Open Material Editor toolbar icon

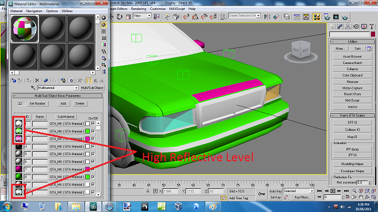(x=317, y=17)
